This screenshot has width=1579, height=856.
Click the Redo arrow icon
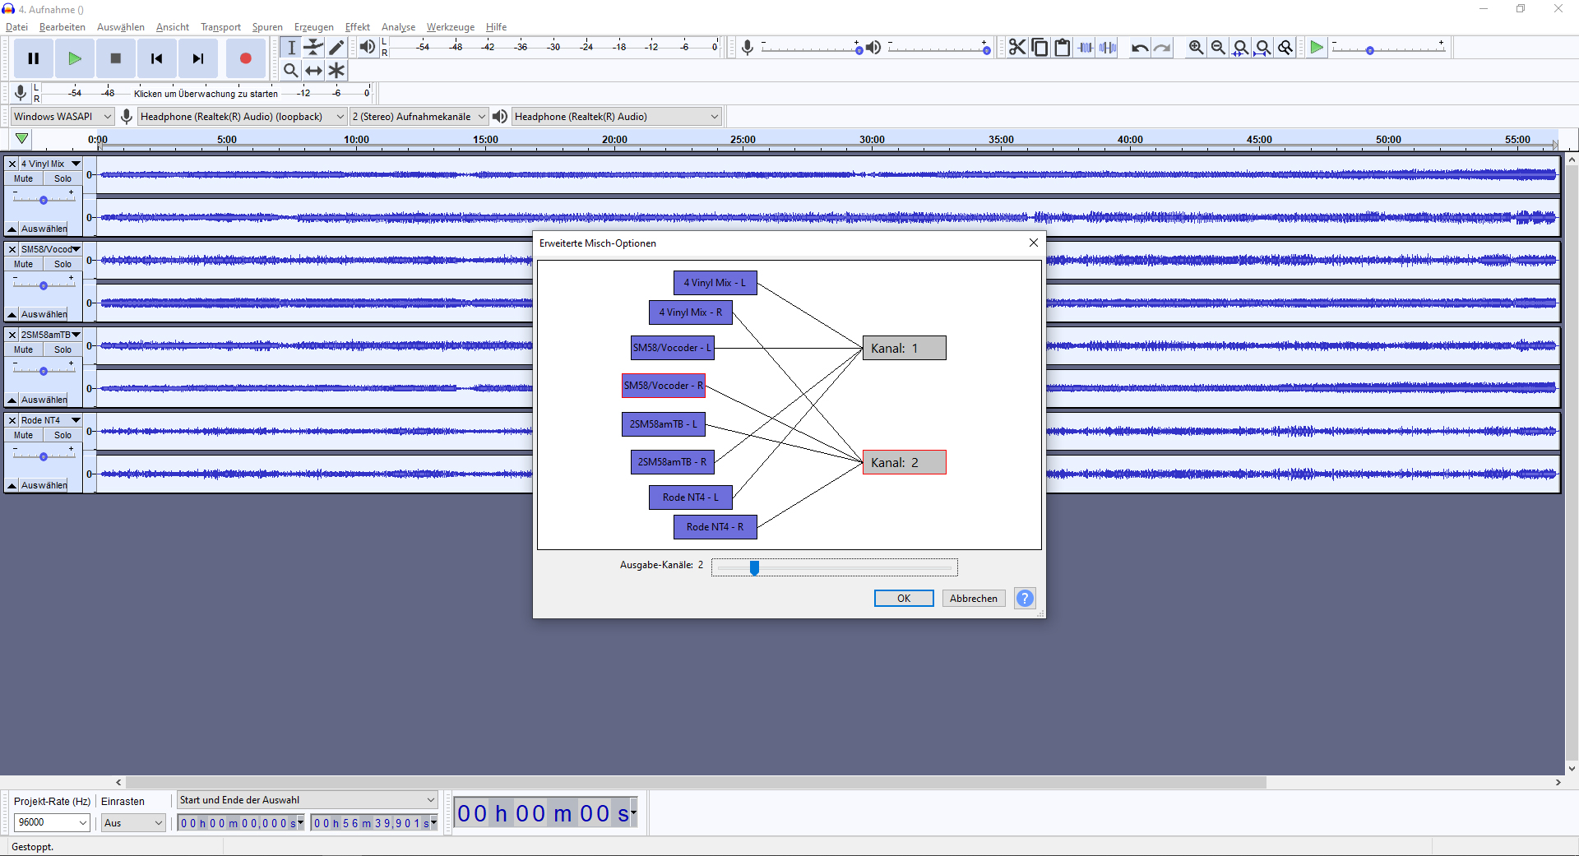(x=1162, y=48)
